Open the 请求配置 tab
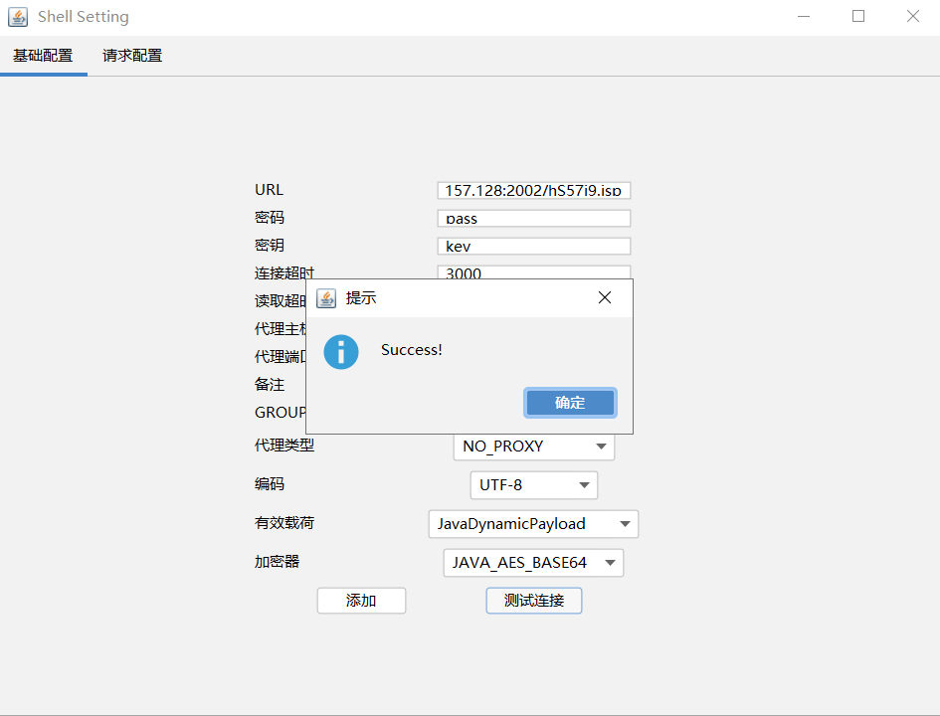 point(132,56)
